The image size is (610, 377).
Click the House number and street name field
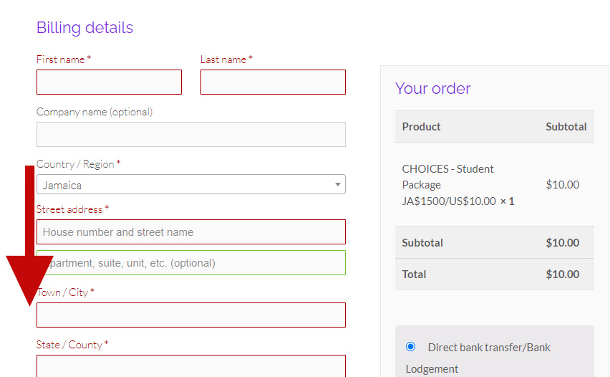pos(190,232)
